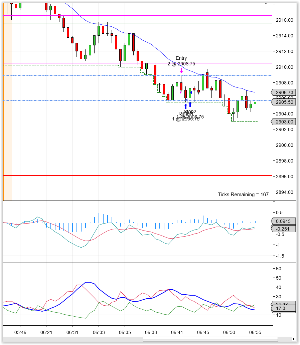
Task: Click the 2914.00 price axis label
Action: tap(285, 36)
